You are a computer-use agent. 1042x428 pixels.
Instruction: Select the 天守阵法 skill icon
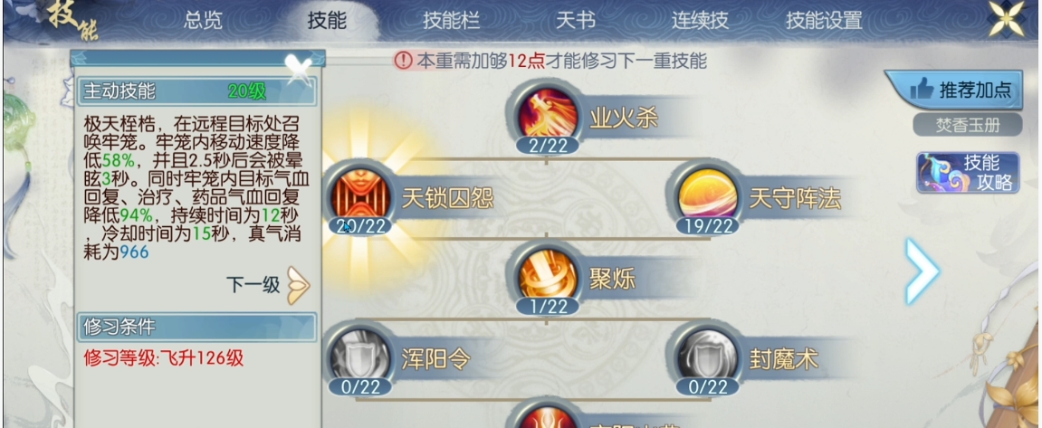[x=706, y=194]
